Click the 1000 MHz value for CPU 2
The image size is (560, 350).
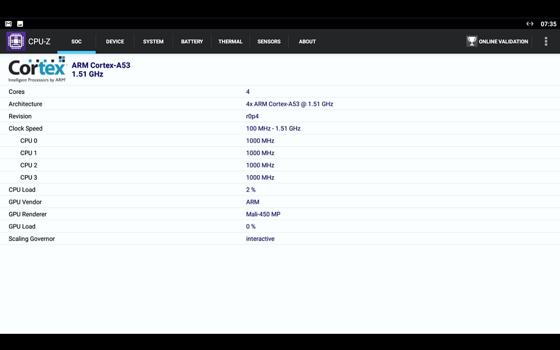click(260, 165)
